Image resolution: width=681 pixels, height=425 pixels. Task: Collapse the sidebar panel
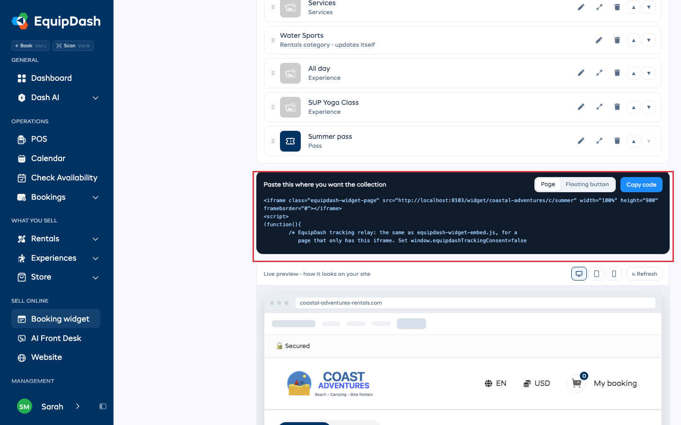(x=103, y=407)
